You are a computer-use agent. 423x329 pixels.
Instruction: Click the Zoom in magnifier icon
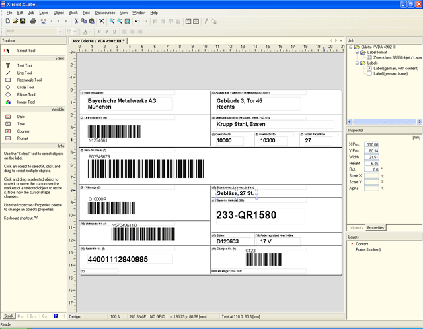[112, 21]
